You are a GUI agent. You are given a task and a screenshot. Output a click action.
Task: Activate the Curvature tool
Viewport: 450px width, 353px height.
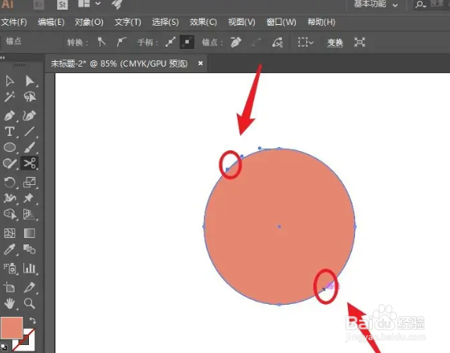(30, 116)
